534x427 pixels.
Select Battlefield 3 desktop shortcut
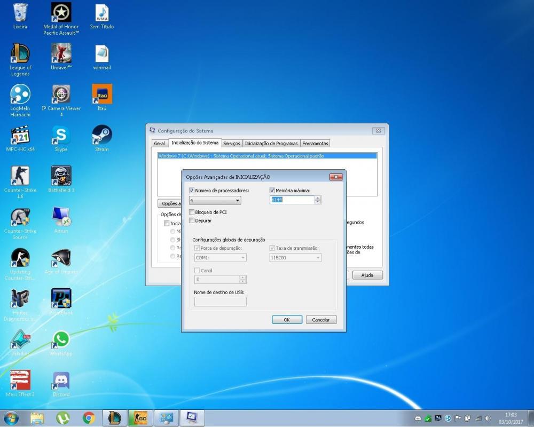[x=61, y=179]
